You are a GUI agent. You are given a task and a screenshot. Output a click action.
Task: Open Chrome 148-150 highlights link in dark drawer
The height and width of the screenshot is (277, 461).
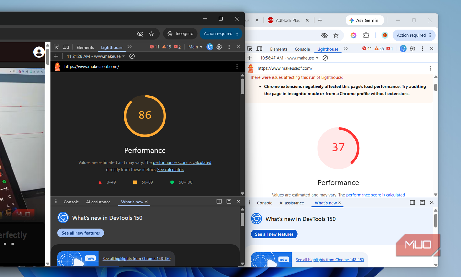point(137,259)
